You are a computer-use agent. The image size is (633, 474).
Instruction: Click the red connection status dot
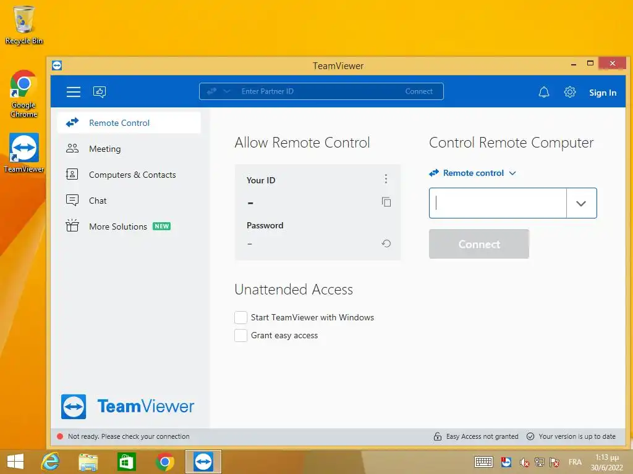pos(60,436)
